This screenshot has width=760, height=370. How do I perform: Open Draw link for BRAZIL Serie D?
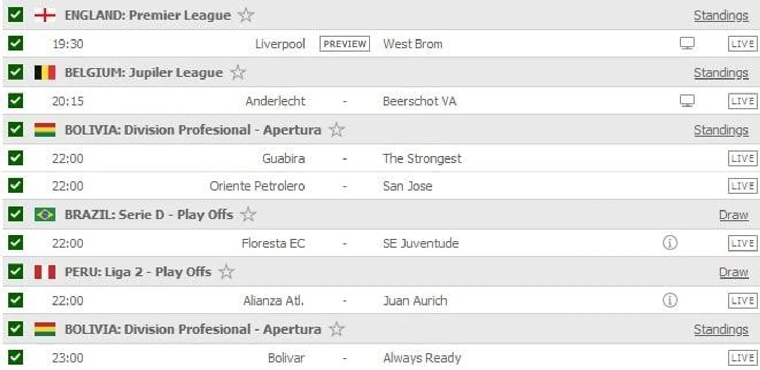tap(733, 215)
